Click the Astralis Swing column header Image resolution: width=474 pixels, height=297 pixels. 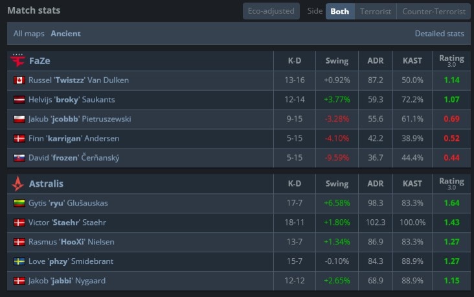[336, 184]
